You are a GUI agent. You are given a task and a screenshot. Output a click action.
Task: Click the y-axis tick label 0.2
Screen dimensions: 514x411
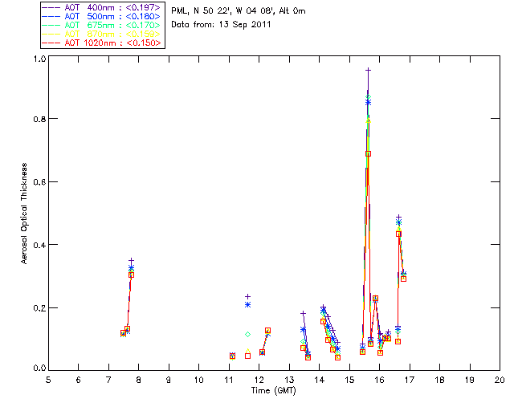click(x=39, y=308)
